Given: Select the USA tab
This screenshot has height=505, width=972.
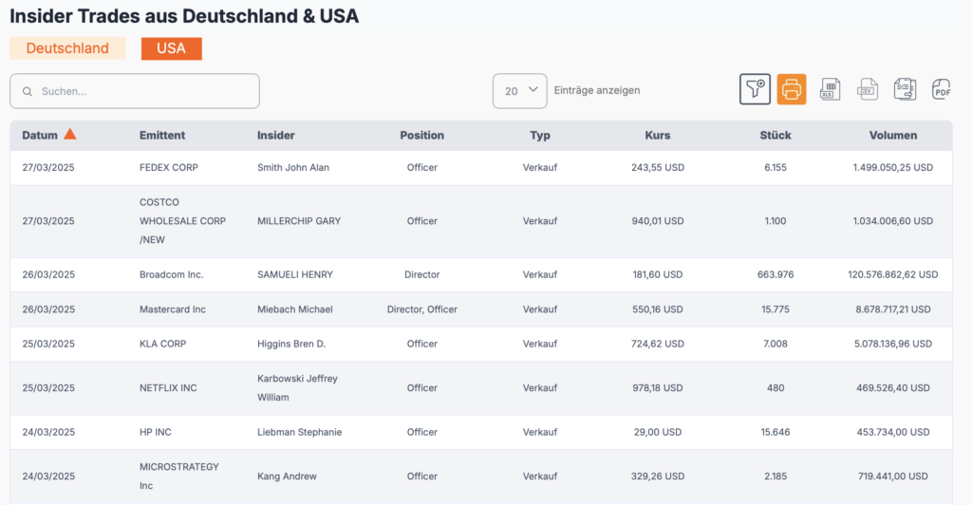Looking at the screenshot, I should pyautogui.click(x=171, y=48).
